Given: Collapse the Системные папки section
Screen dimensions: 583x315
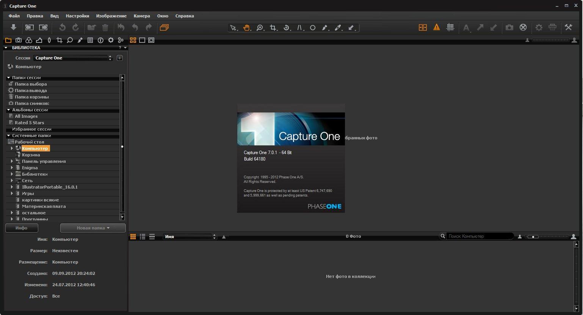Looking at the screenshot, I should [x=9, y=136].
